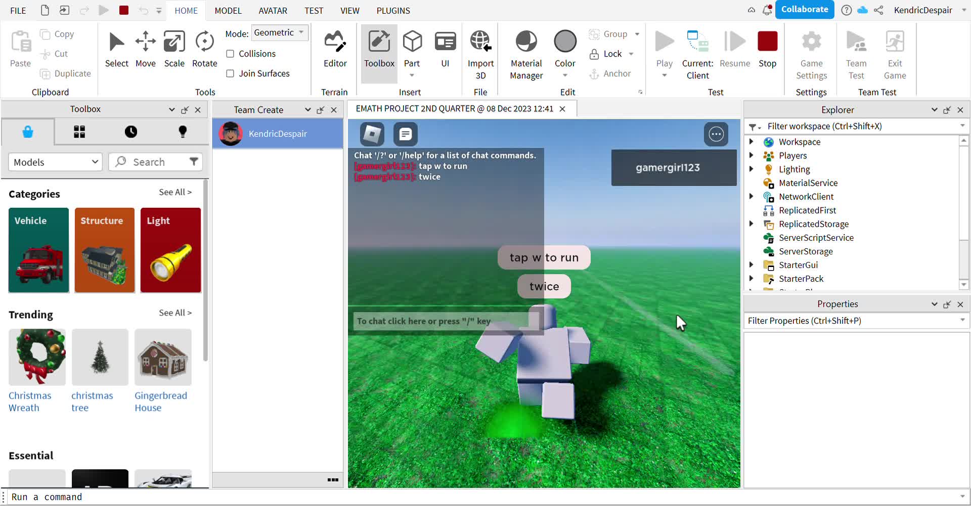Viewport: 971px width, 530px height.
Task: Click See All next to Trending
Action: [x=175, y=313]
